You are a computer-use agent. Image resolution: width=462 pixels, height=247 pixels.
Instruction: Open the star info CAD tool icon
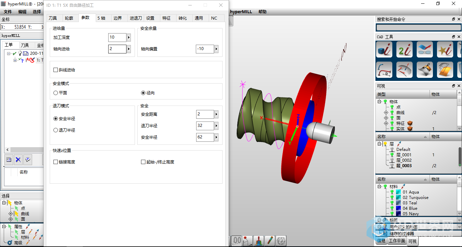pos(445,49)
